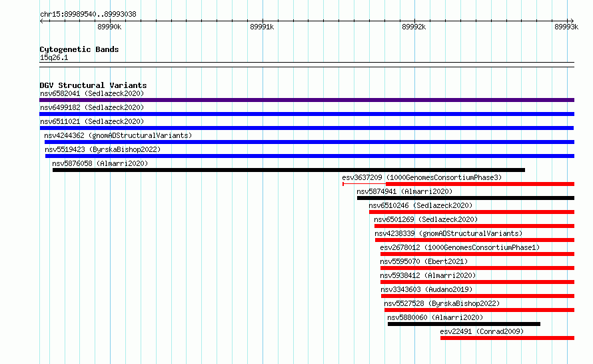
Task: Open nsv5876058 (Almarri2020) label
Action: tap(100, 163)
